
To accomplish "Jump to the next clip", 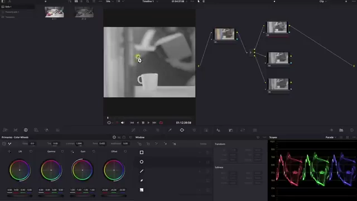I will click(154, 123).
